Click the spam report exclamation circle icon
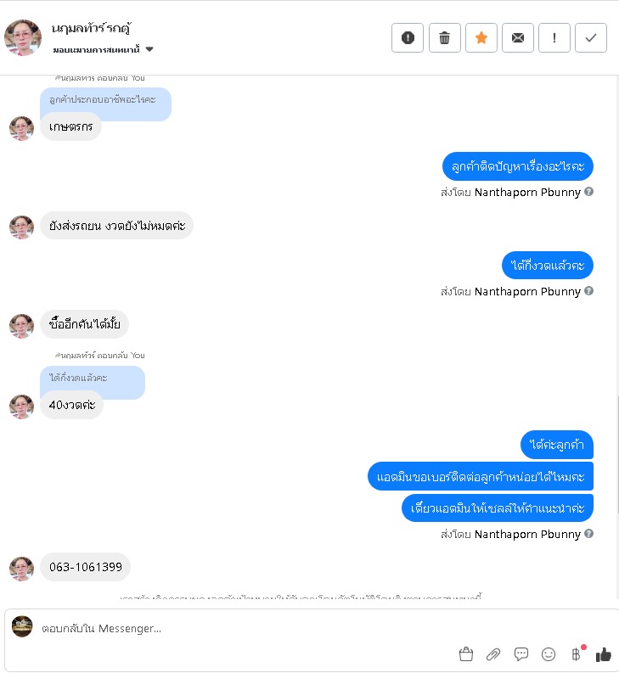 pyautogui.click(x=408, y=38)
